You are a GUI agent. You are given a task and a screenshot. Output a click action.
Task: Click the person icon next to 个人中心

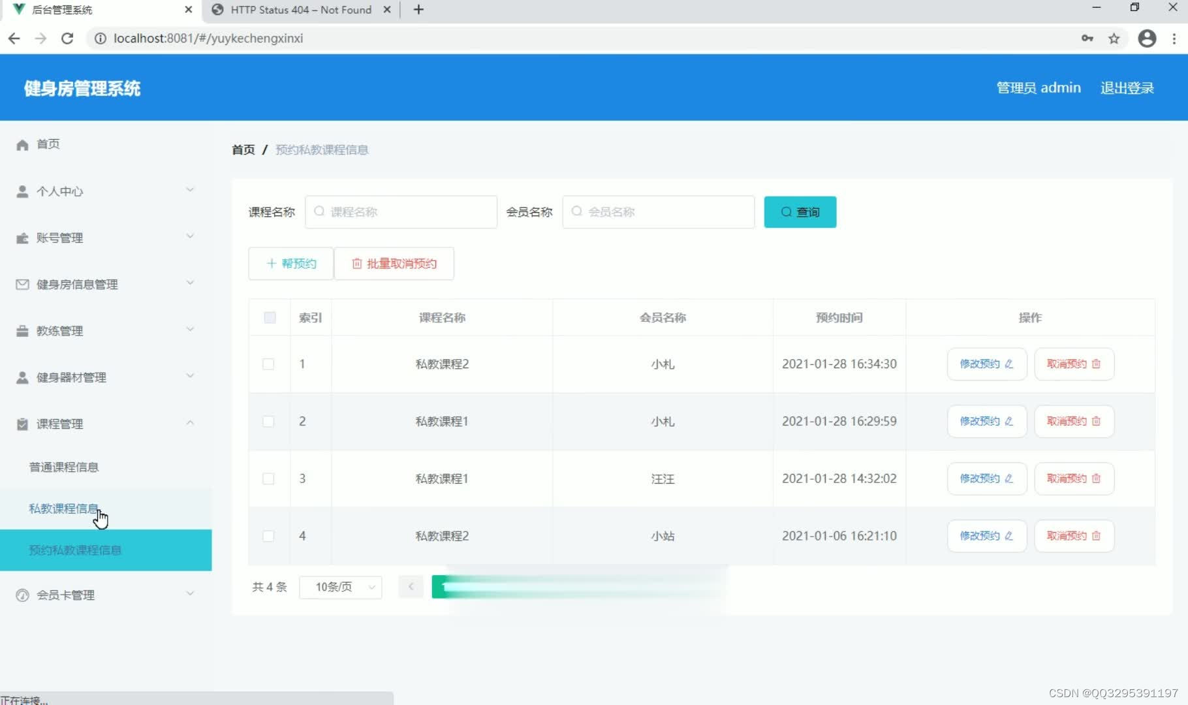point(22,191)
